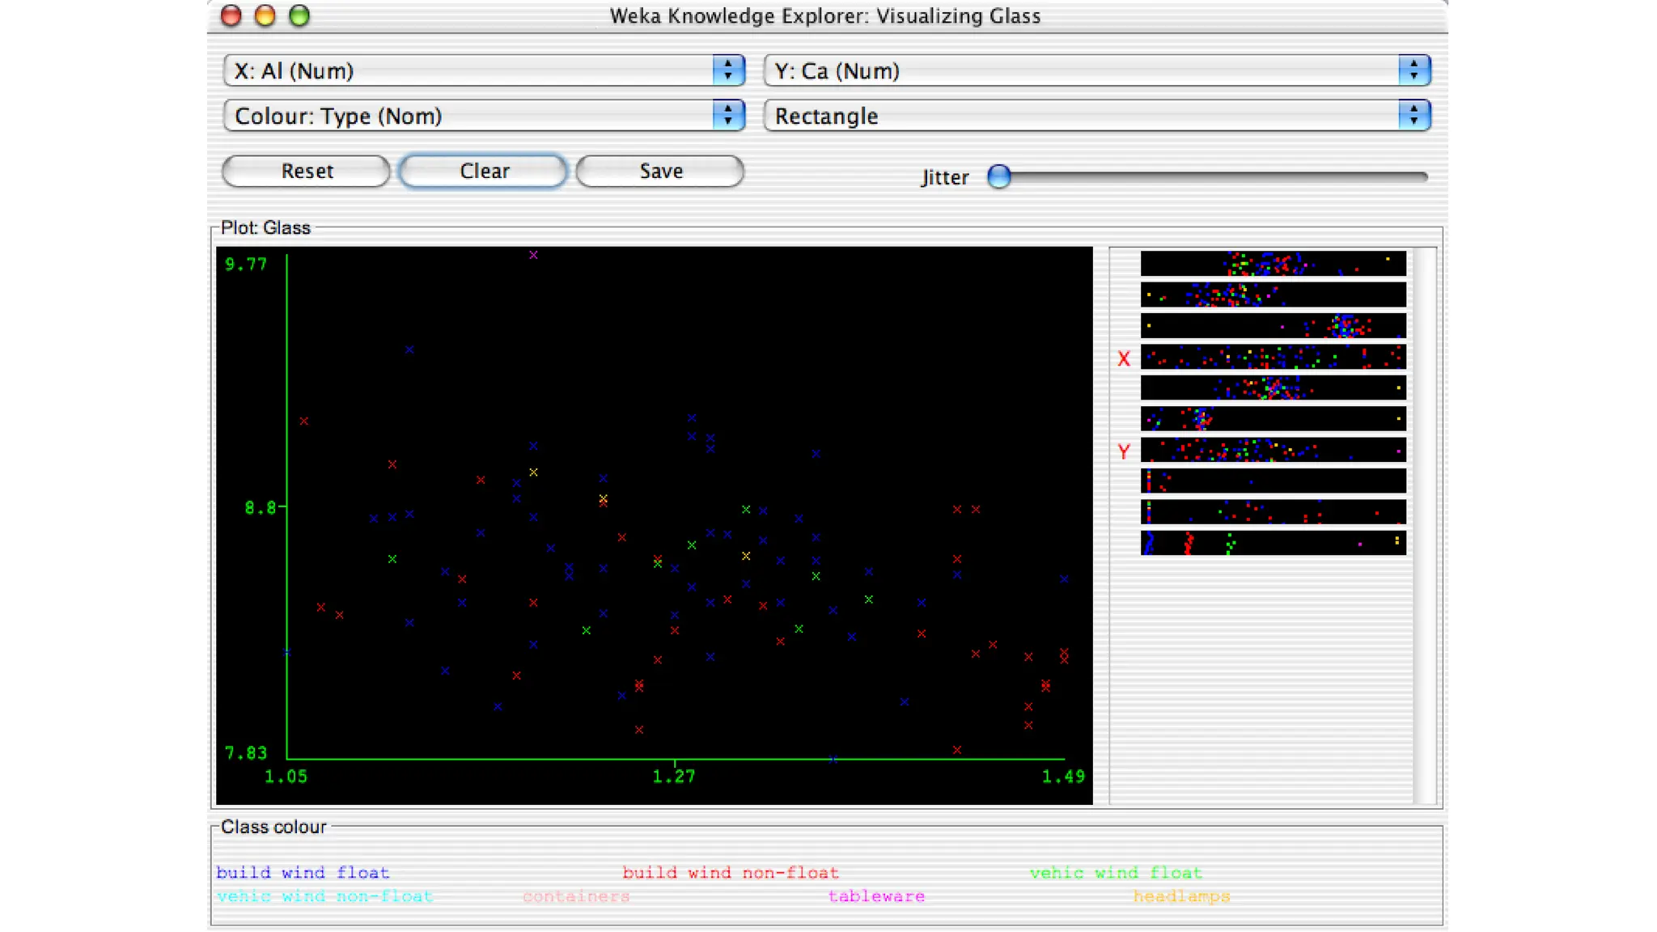Open the Y: Ca (Num) axis dropdown
The image size is (1657, 932).
[1096, 71]
